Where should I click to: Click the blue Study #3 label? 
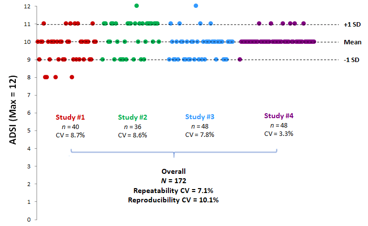coord(200,117)
